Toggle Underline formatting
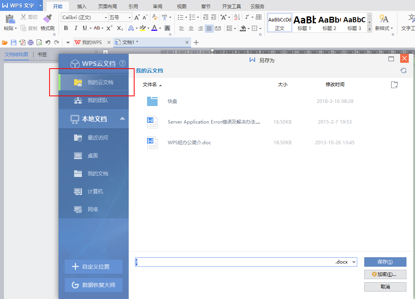415x299 pixels. [x=85, y=28]
